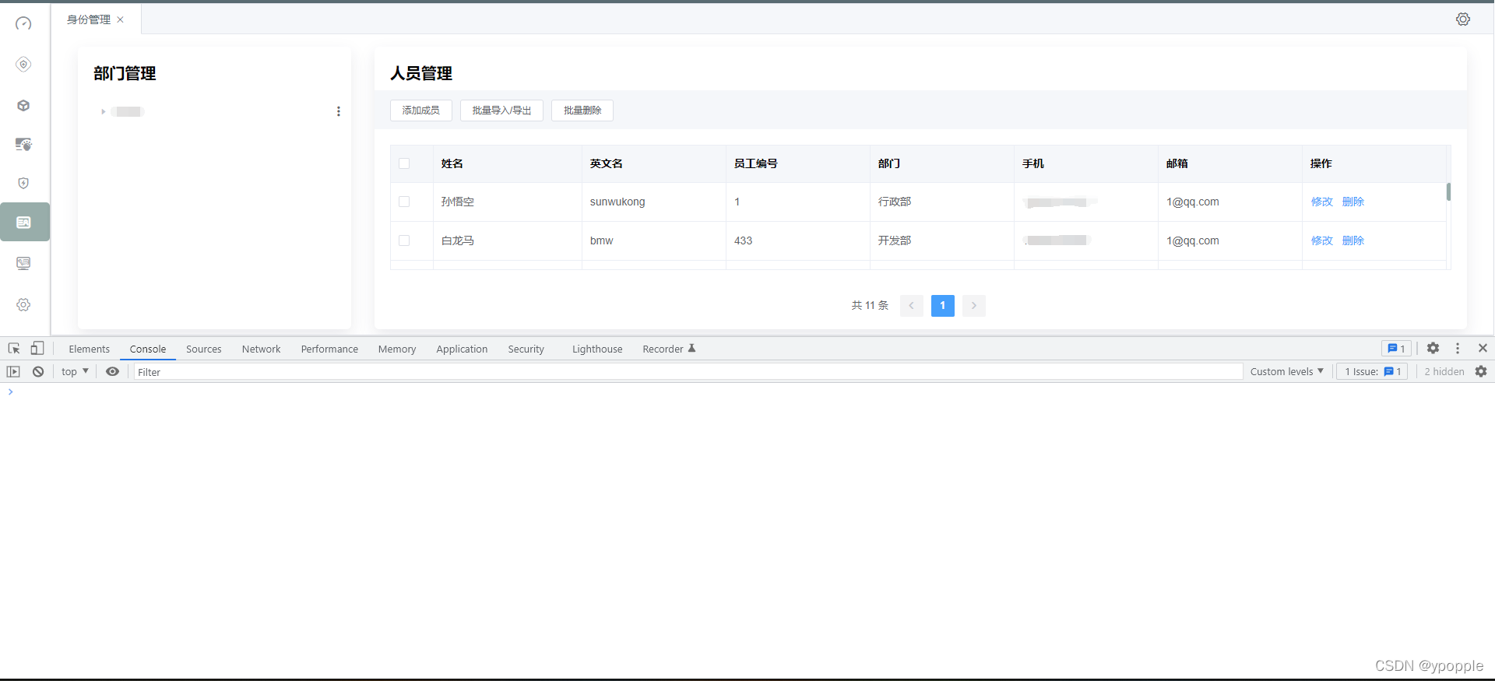The width and height of the screenshot is (1495, 681).
Task: Show console sidebar panel icon
Action: 13,371
